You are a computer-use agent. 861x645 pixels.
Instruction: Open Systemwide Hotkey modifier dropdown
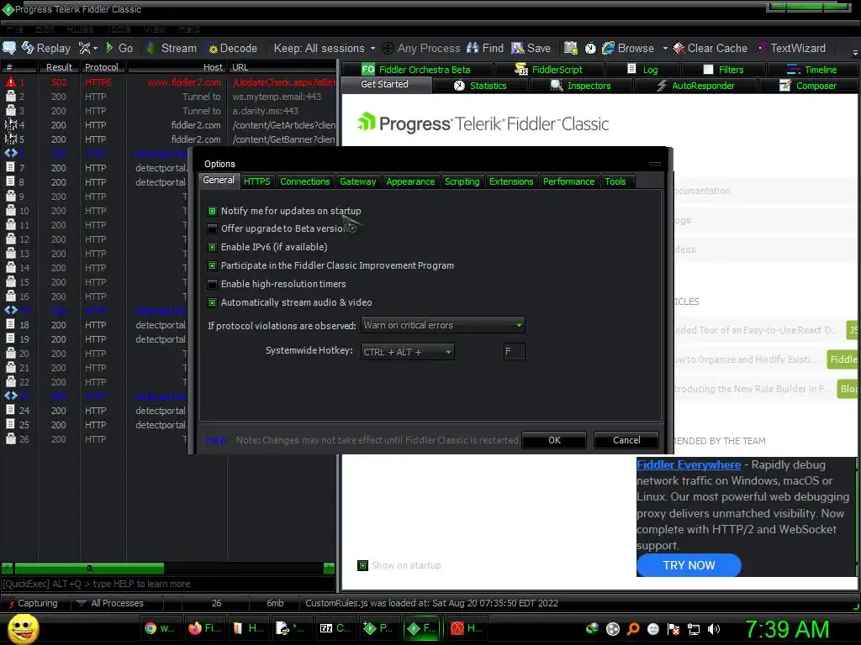tap(408, 352)
